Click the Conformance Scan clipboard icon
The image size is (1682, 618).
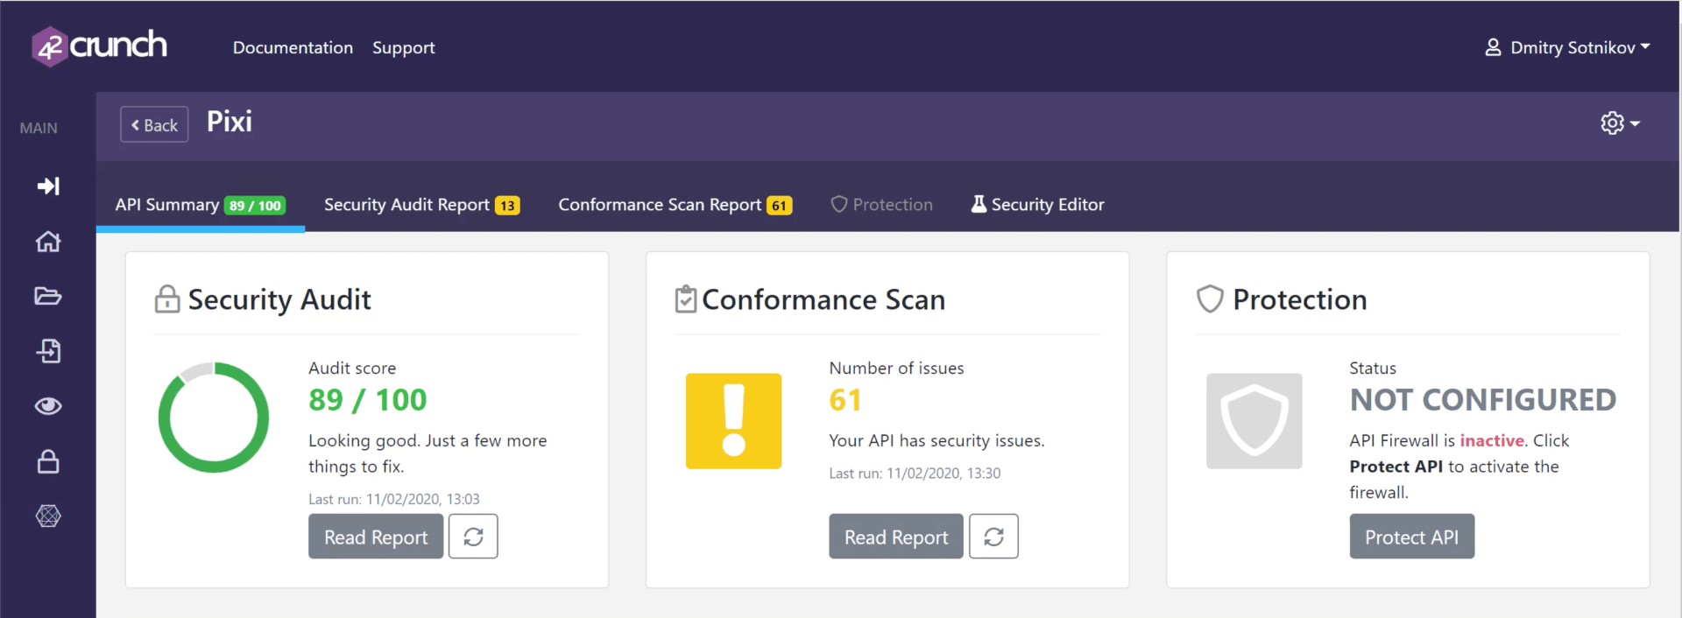pyautogui.click(x=686, y=299)
